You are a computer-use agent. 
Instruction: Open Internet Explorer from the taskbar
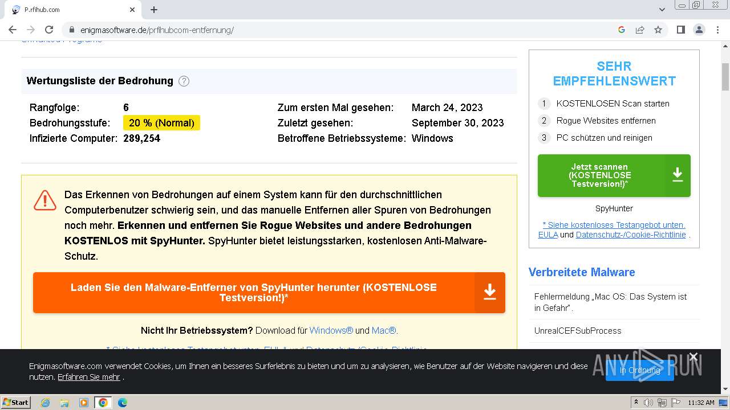45,403
